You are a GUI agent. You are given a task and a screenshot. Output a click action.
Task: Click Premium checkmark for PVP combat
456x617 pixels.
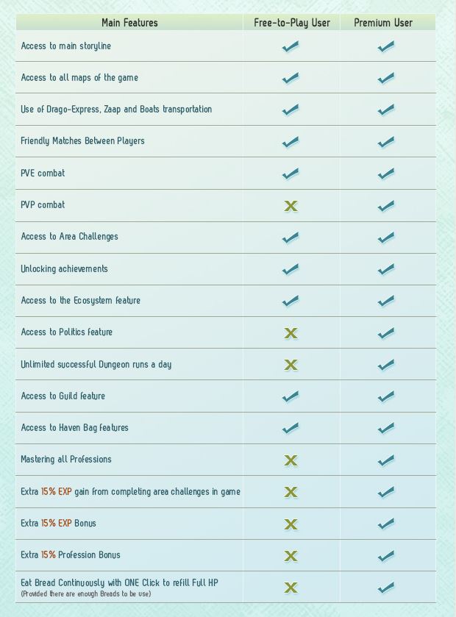[x=386, y=206]
